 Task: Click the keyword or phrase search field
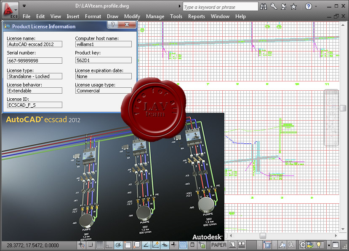pos(220,7)
